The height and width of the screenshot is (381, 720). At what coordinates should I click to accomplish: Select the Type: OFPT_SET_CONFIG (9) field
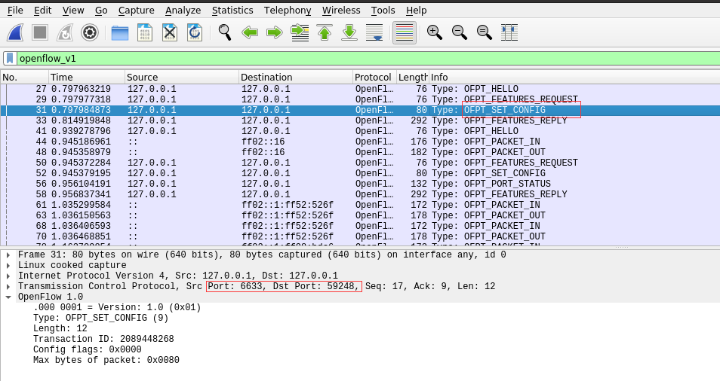100,318
